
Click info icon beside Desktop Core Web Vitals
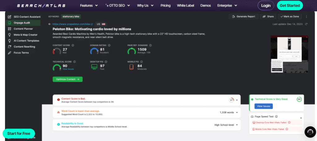pos(289,122)
